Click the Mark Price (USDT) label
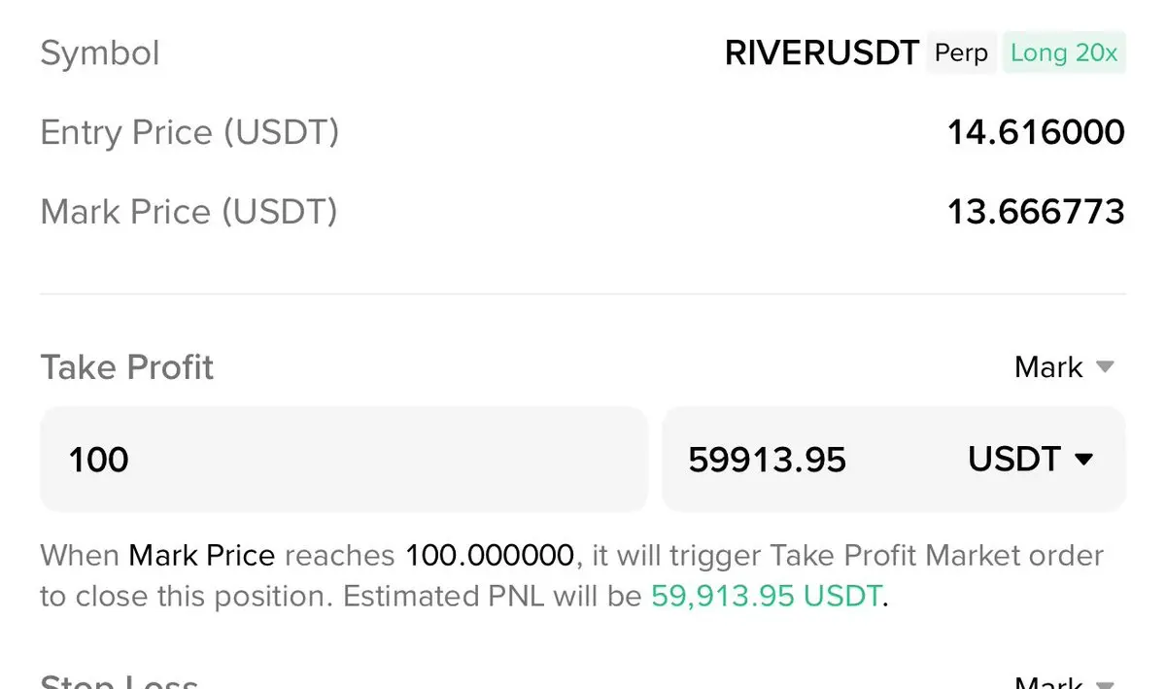1166x689 pixels. 189,212
